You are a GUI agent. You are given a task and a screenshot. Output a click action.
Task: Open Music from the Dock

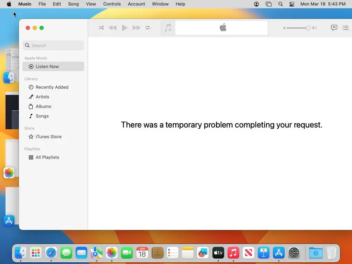point(233,253)
